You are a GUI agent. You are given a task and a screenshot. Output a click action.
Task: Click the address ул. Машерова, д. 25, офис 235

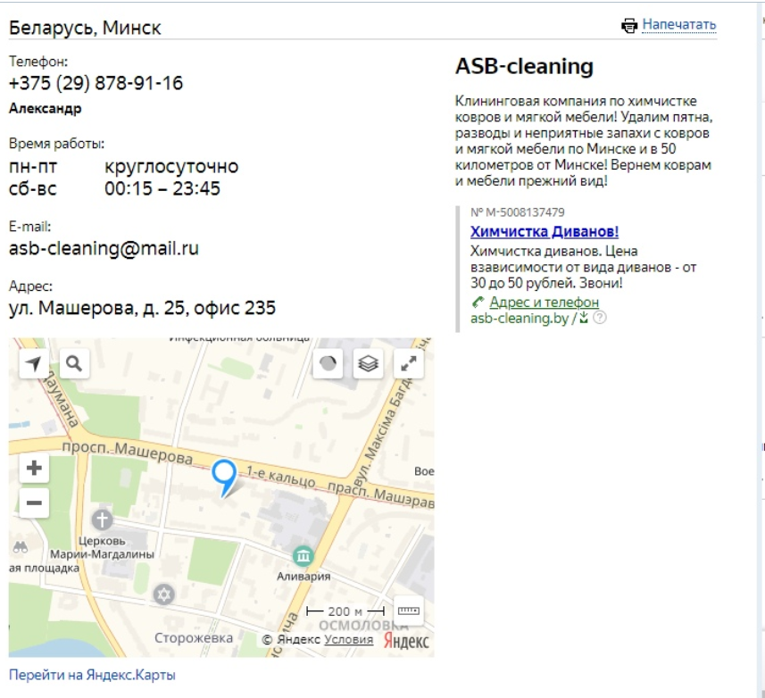click(x=143, y=308)
